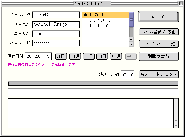Click the log area scroll up arrow
Image resolution: width=185 pixels, height=137 pixels.
176,120
